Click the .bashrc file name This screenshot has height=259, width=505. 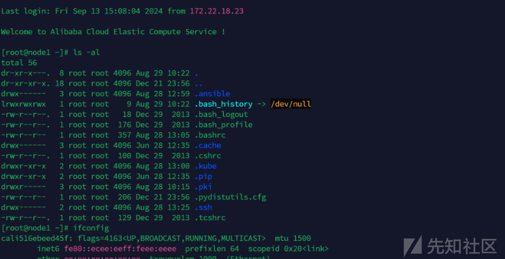point(210,135)
